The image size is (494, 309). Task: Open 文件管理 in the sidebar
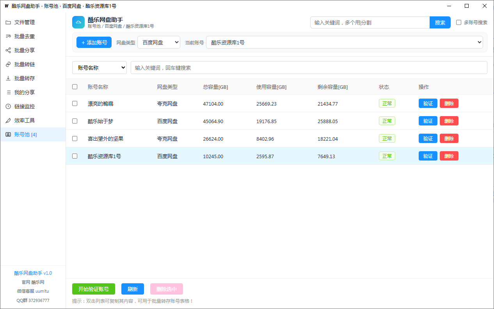point(33,22)
